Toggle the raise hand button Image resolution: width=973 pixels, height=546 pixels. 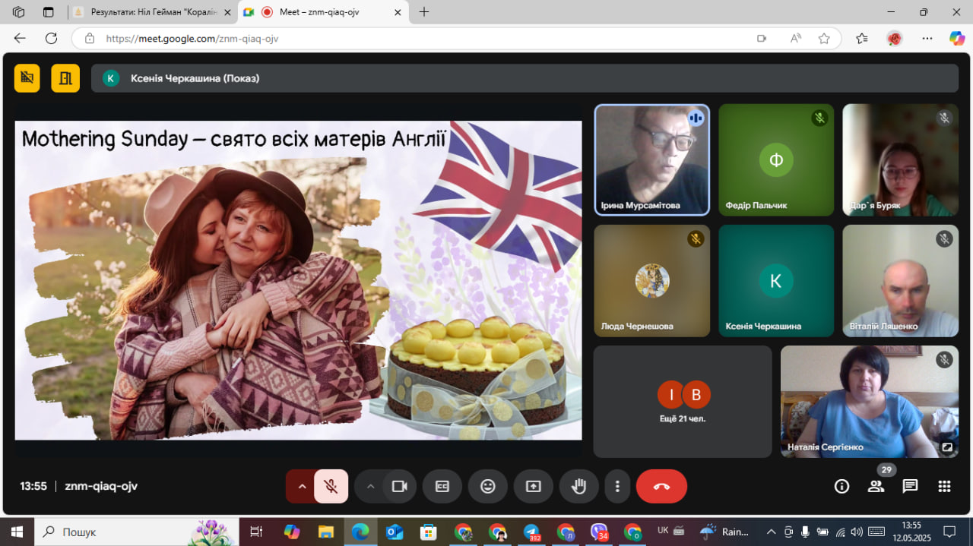click(579, 486)
